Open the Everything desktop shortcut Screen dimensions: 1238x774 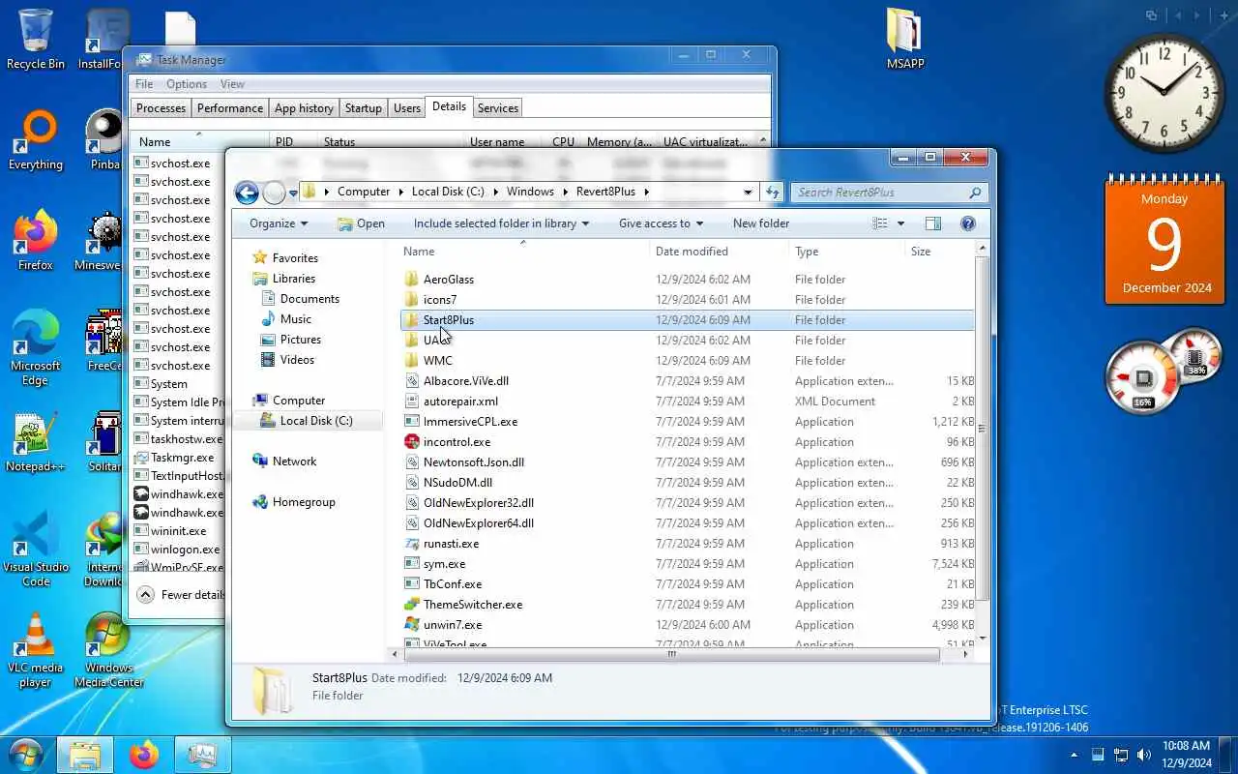coord(36,140)
